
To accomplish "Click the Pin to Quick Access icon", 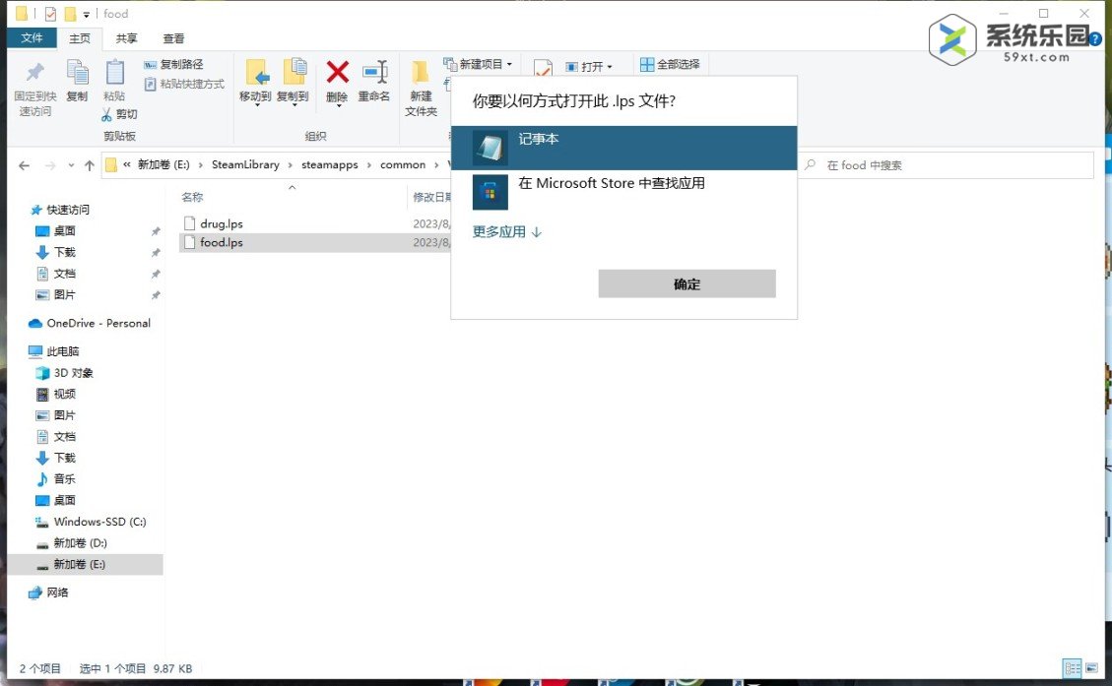I will pos(34,73).
